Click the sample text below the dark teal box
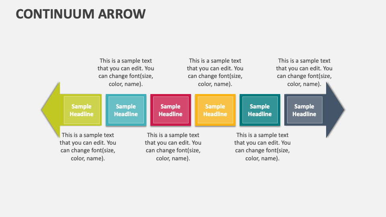The image size is (386, 217). 263,147
